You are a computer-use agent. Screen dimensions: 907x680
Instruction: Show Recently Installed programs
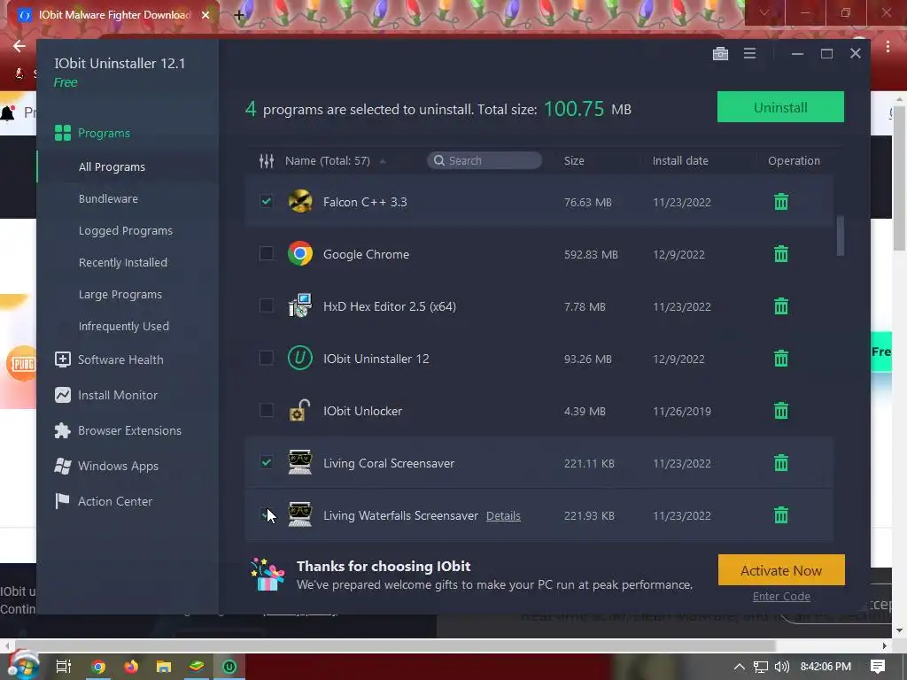coord(122,262)
